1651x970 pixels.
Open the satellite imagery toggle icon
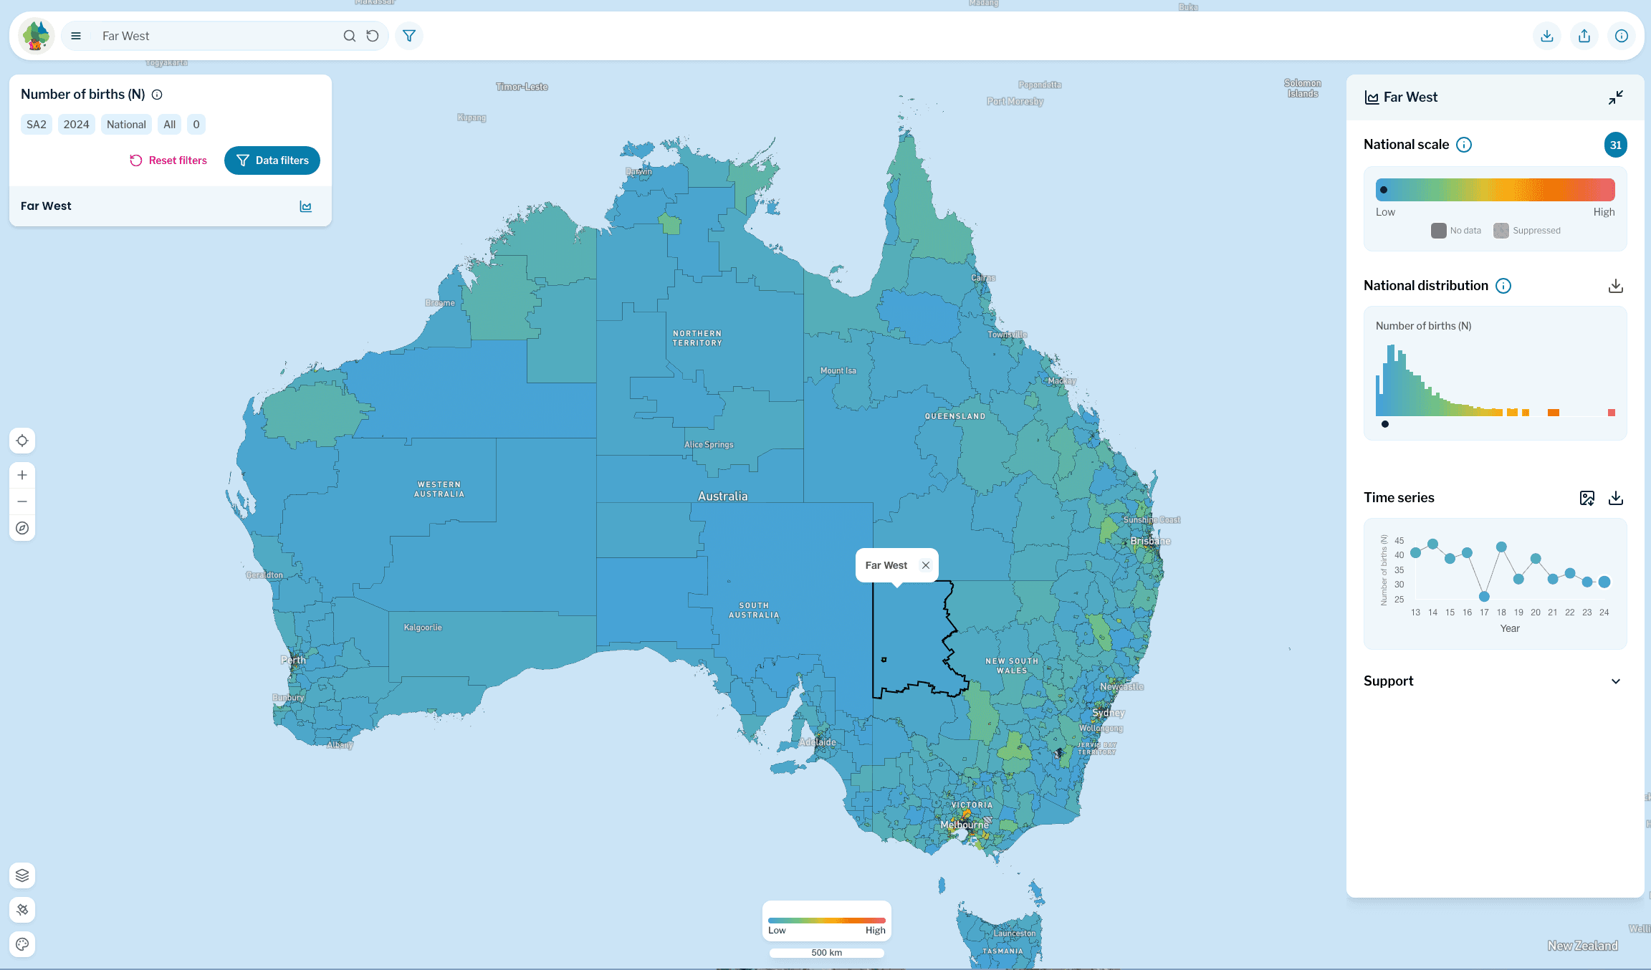coord(22,909)
